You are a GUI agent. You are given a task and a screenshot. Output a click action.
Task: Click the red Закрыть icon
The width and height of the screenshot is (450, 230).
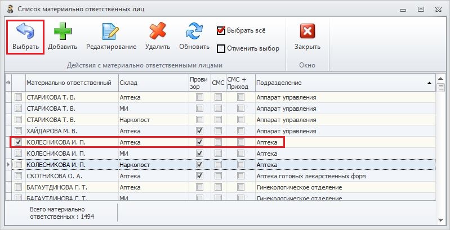(x=307, y=31)
